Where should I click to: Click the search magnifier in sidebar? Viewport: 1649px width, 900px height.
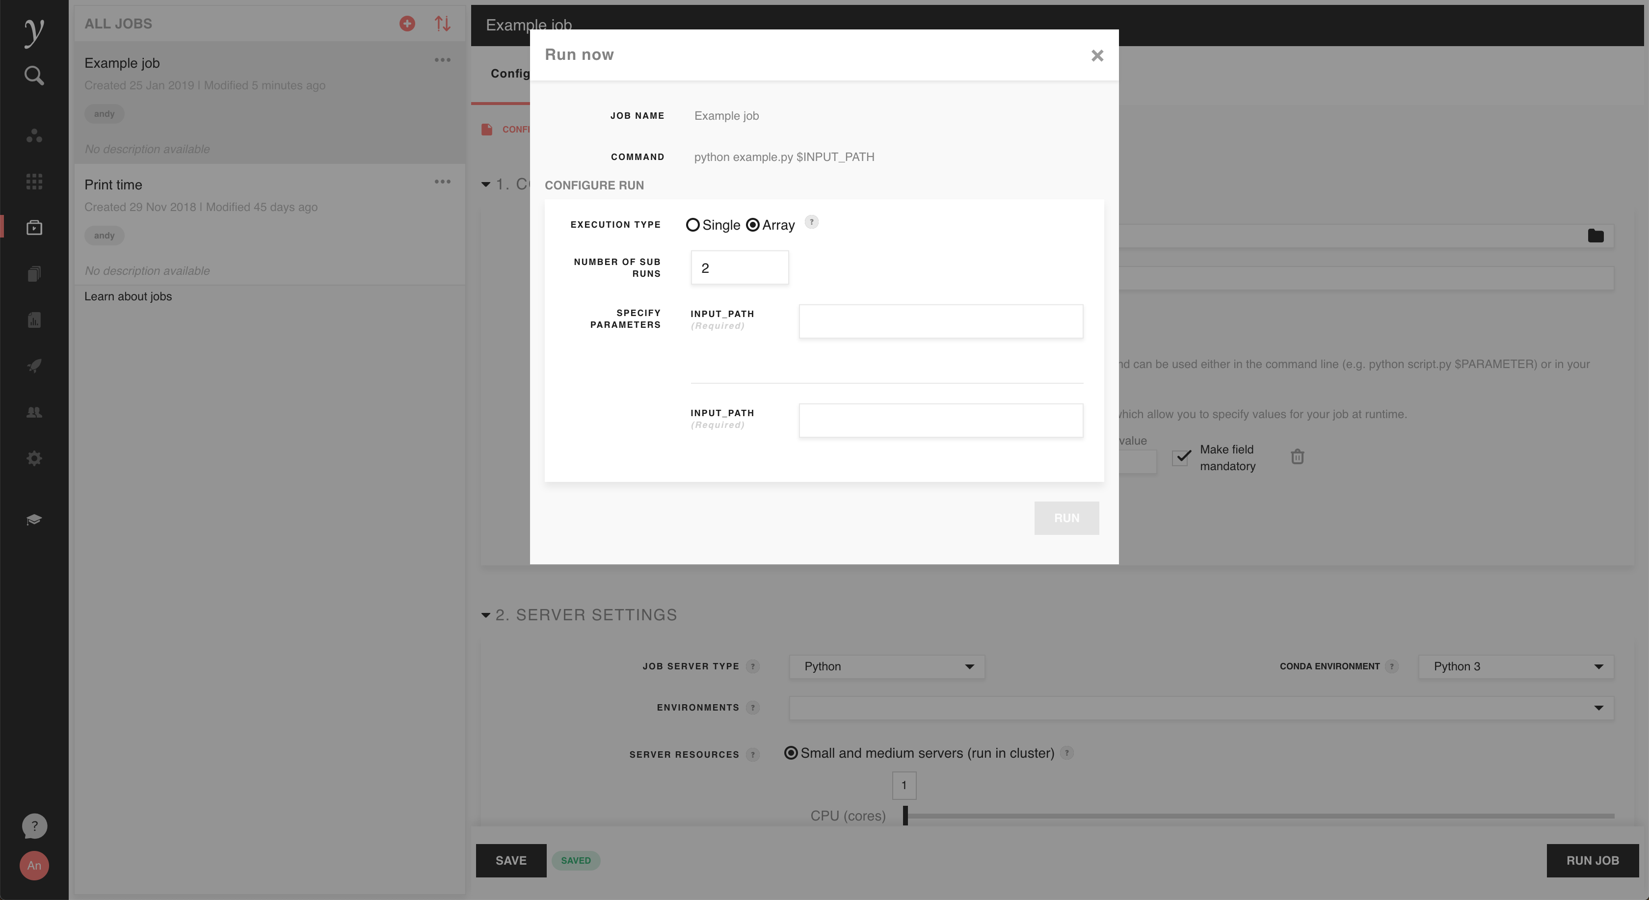34,76
